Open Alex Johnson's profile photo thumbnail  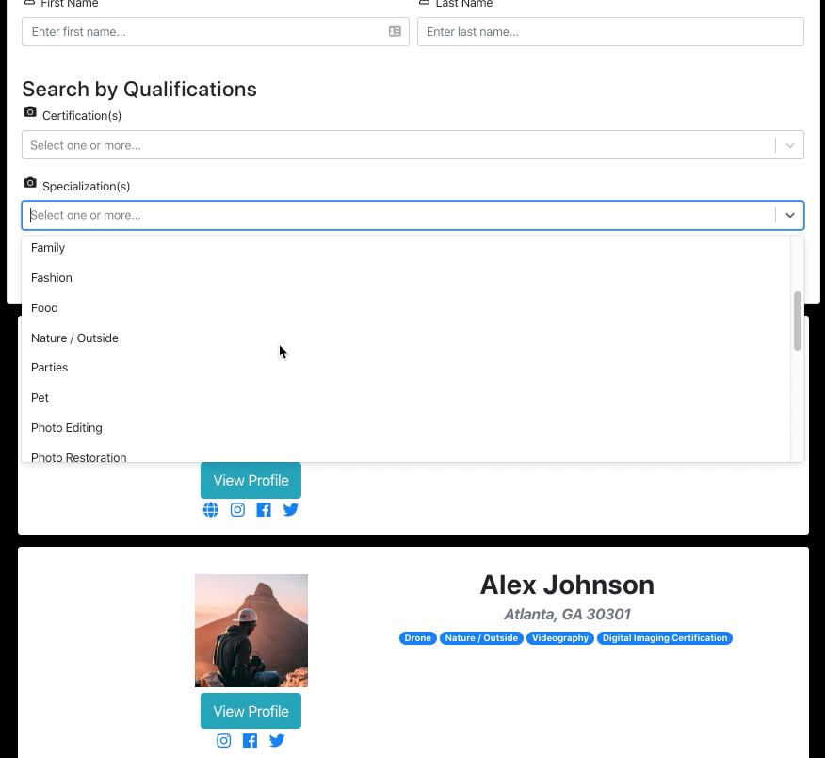coord(251,631)
